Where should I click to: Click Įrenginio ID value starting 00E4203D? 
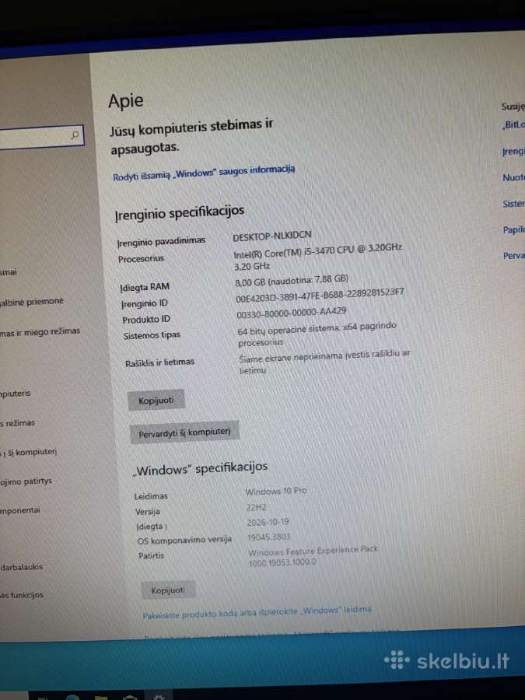(x=320, y=296)
